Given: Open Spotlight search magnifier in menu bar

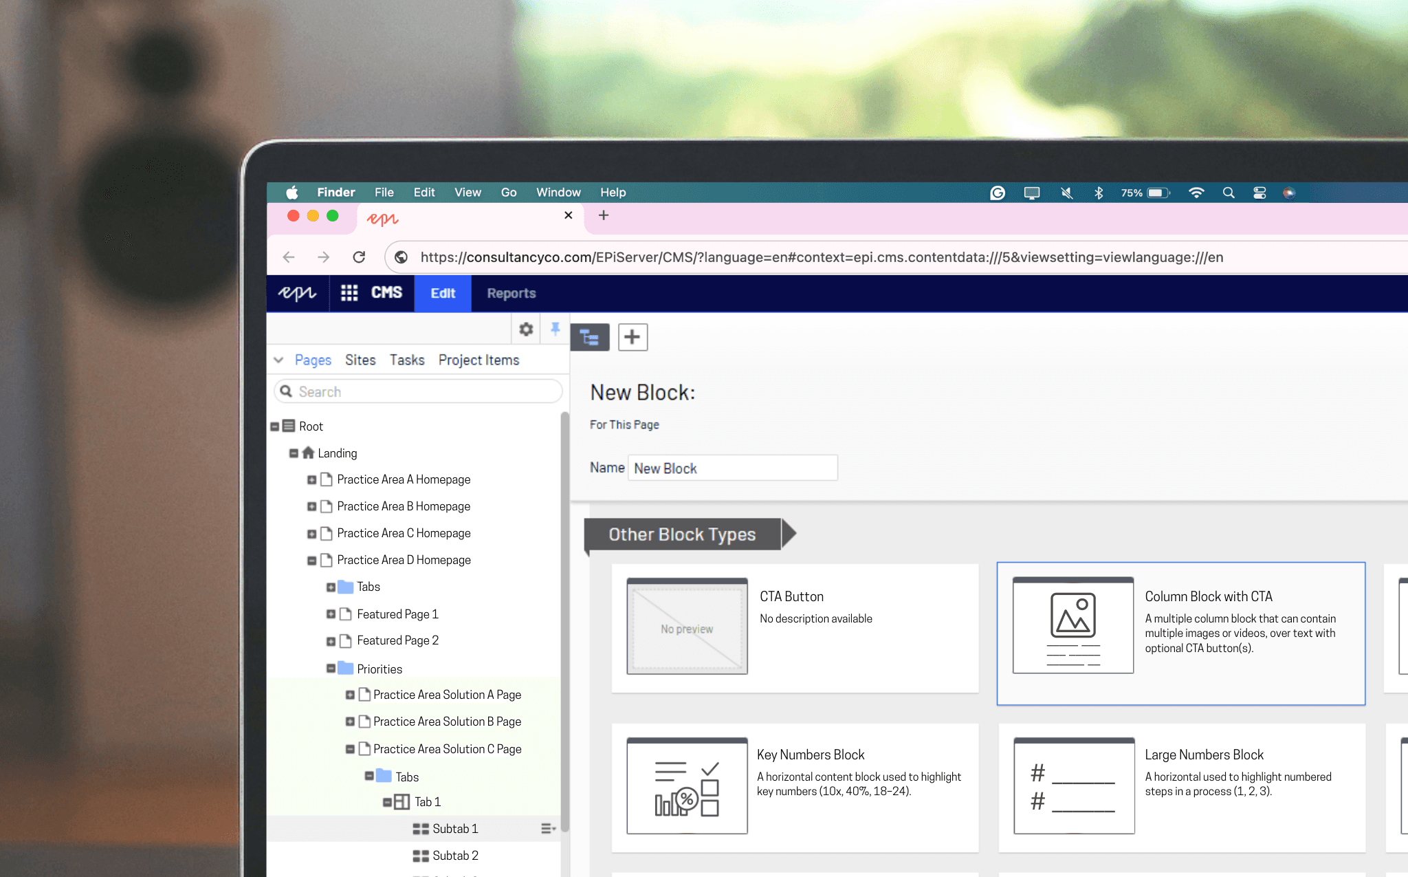Looking at the screenshot, I should point(1229,193).
